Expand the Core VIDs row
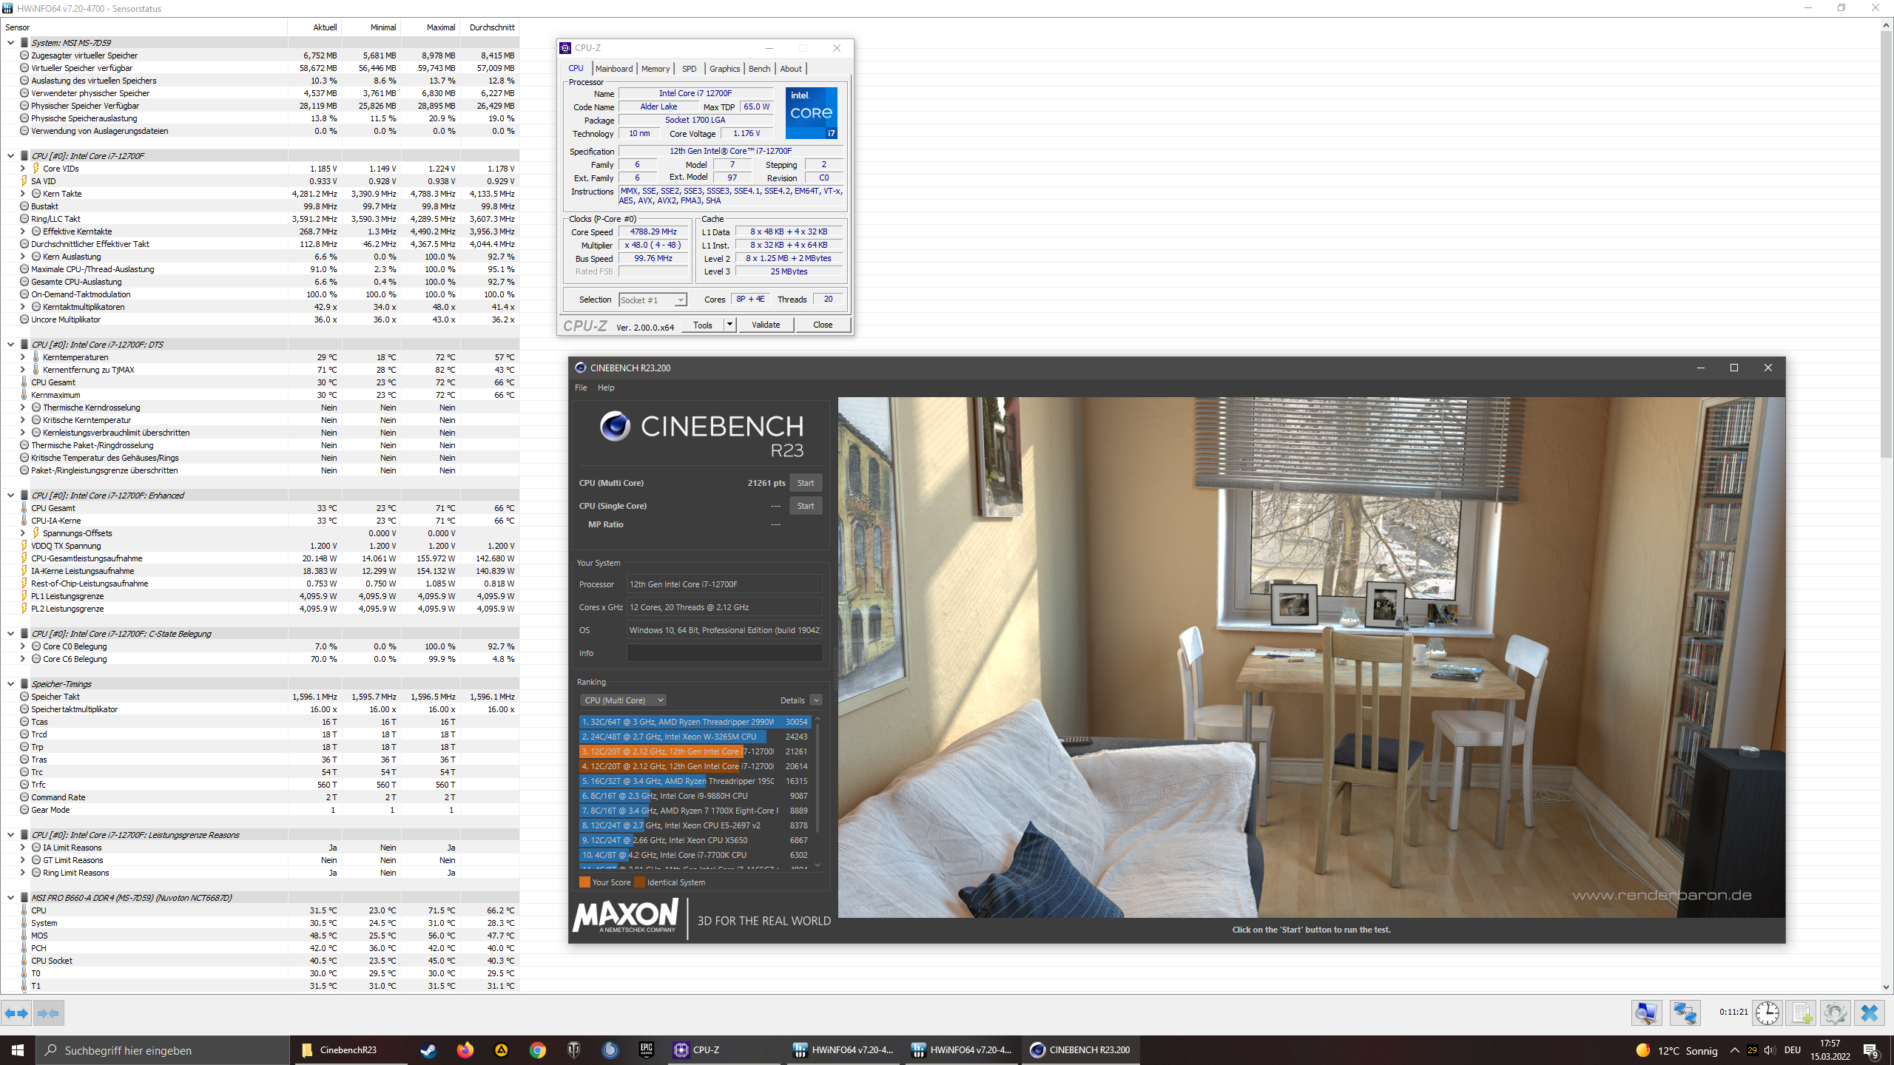This screenshot has width=1894, height=1065. (22, 169)
